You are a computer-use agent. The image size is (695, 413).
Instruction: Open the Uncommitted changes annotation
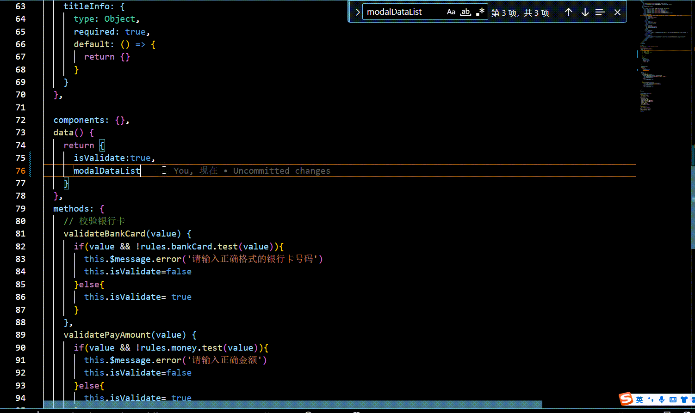pyautogui.click(x=281, y=170)
